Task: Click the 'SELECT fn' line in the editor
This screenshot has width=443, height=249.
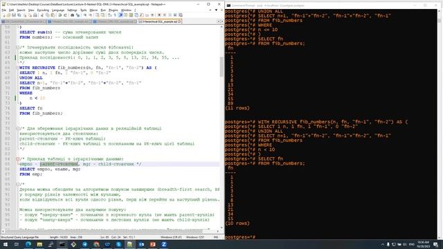Action: (31, 108)
